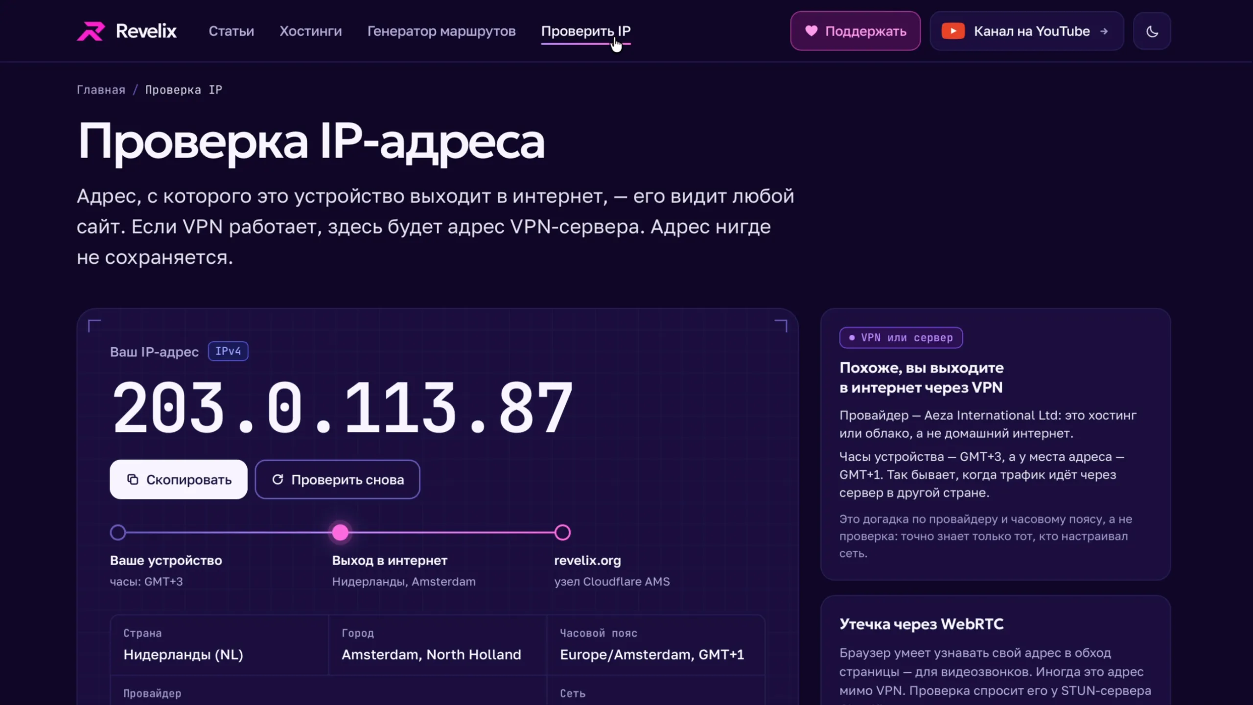This screenshot has height=705, width=1253.
Task: Click the Поддержать button
Action: pos(855,31)
